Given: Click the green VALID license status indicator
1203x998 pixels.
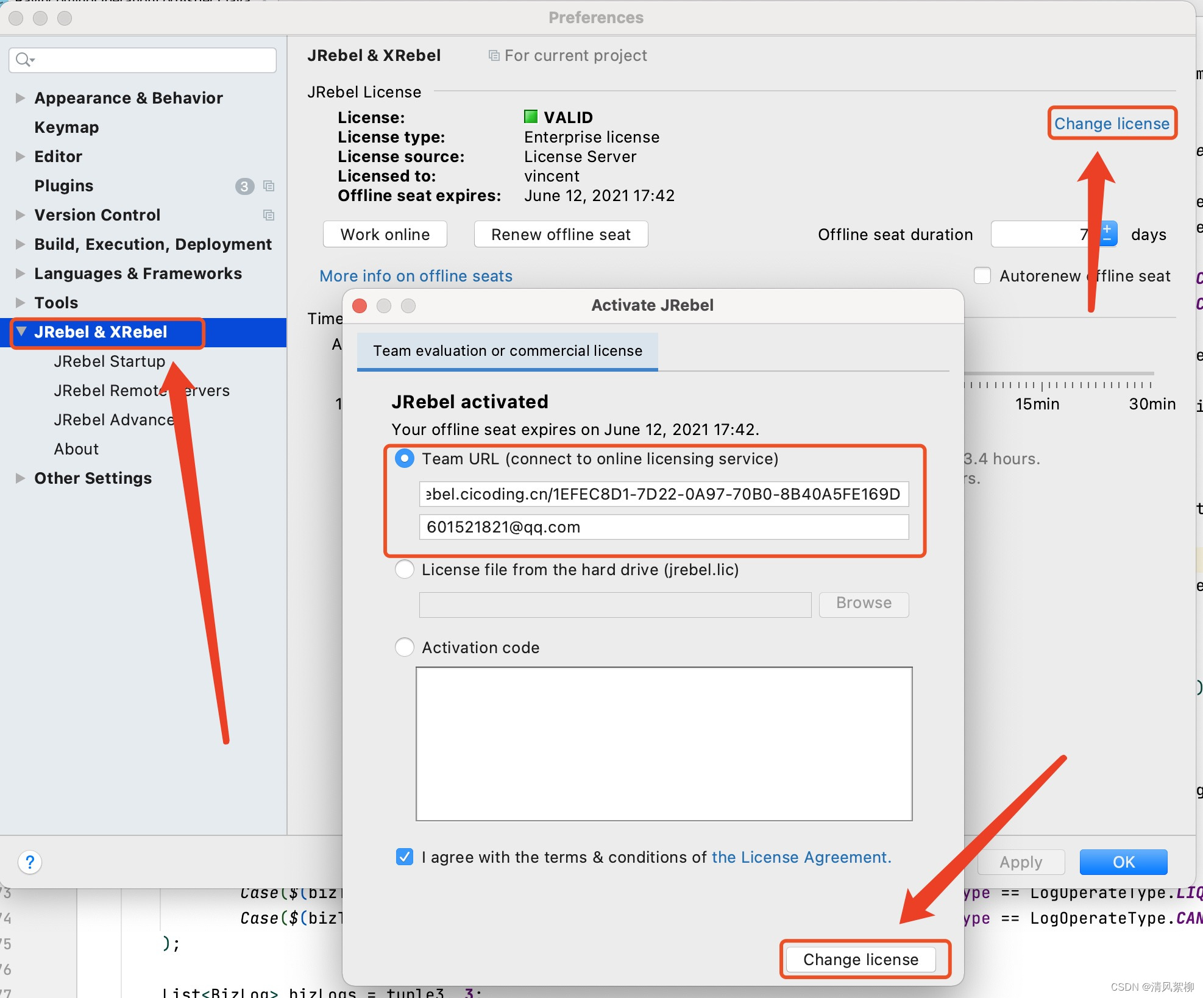Looking at the screenshot, I should [x=531, y=116].
